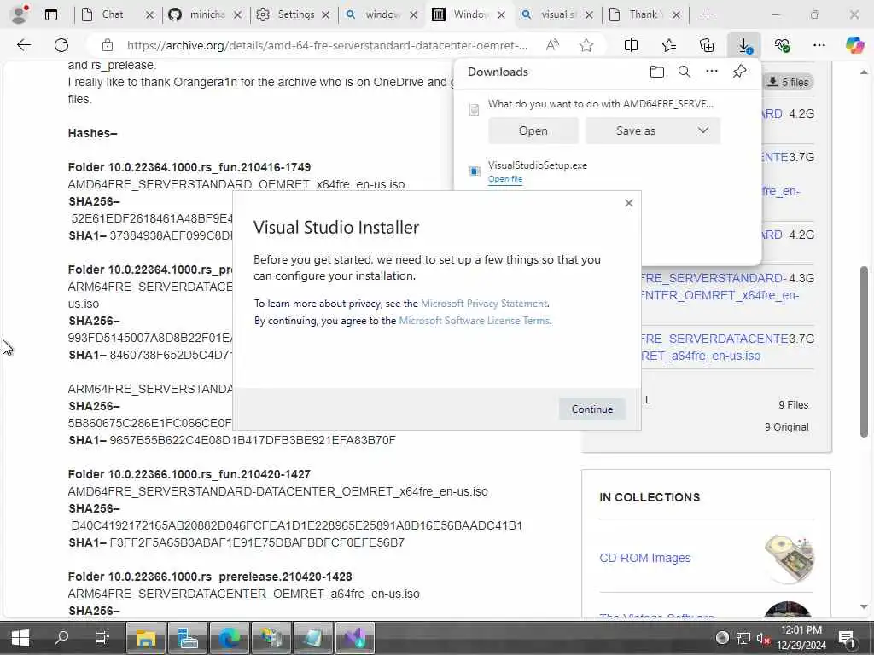Click Visual Studio Installer taskbar icon
The width and height of the screenshot is (874, 655).
pyautogui.click(x=355, y=638)
